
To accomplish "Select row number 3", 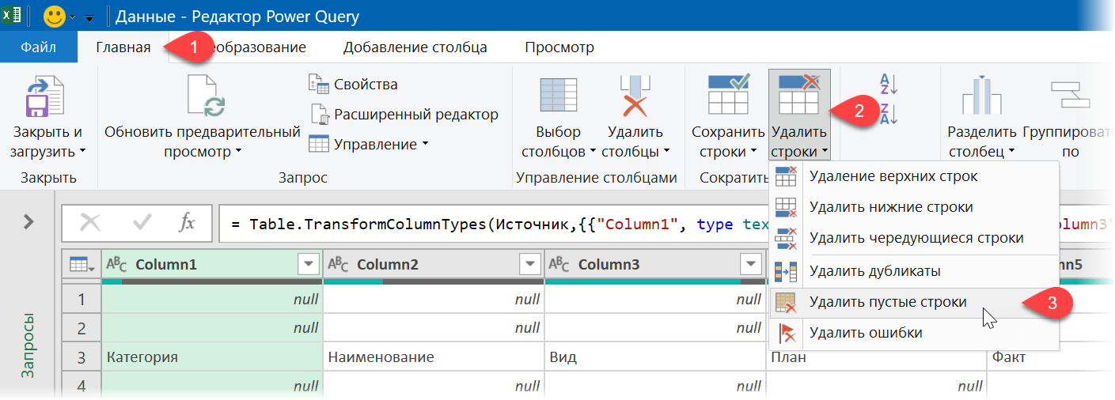I will [82, 357].
